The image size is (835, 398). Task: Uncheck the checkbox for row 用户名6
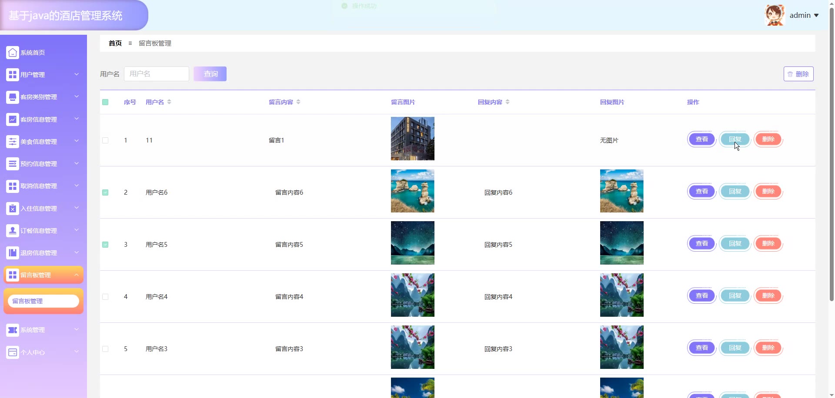[x=105, y=192]
